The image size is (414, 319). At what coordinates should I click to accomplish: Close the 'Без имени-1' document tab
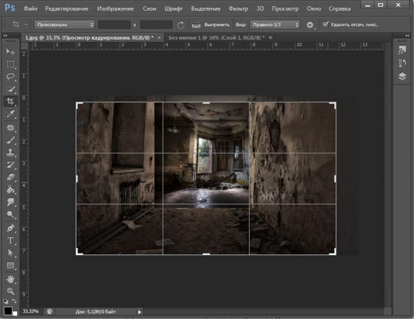pyautogui.click(x=270, y=38)
